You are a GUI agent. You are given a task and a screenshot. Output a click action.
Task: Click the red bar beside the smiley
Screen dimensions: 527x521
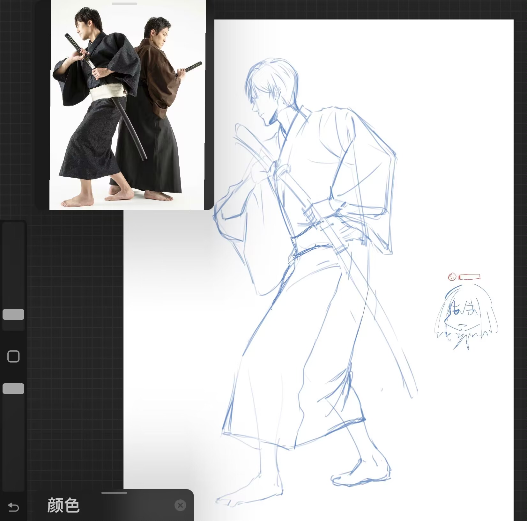(469, 277)
